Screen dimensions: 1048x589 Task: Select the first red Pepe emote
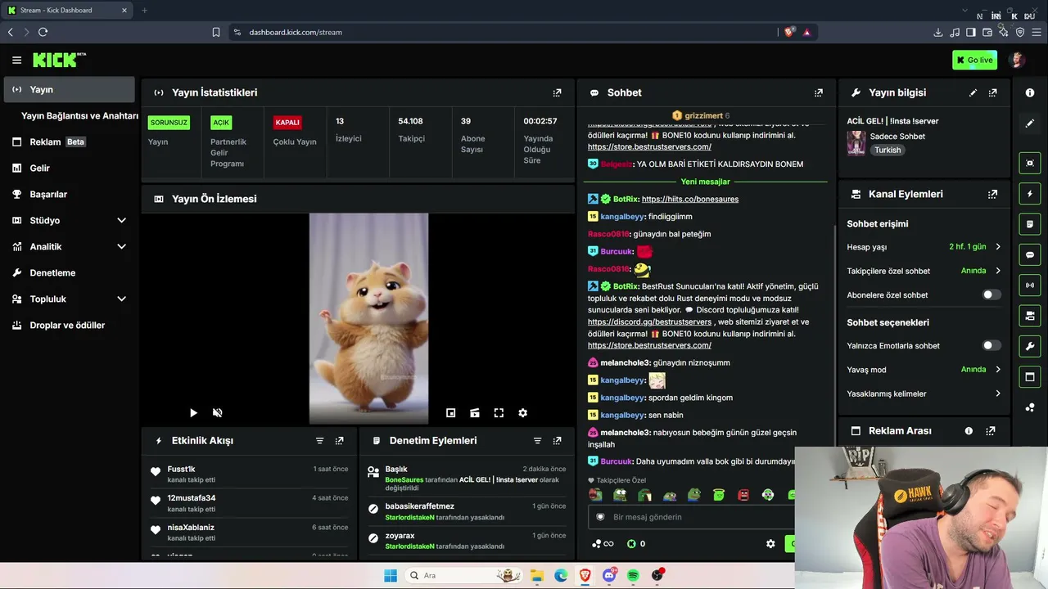click(x=595, y=495)
